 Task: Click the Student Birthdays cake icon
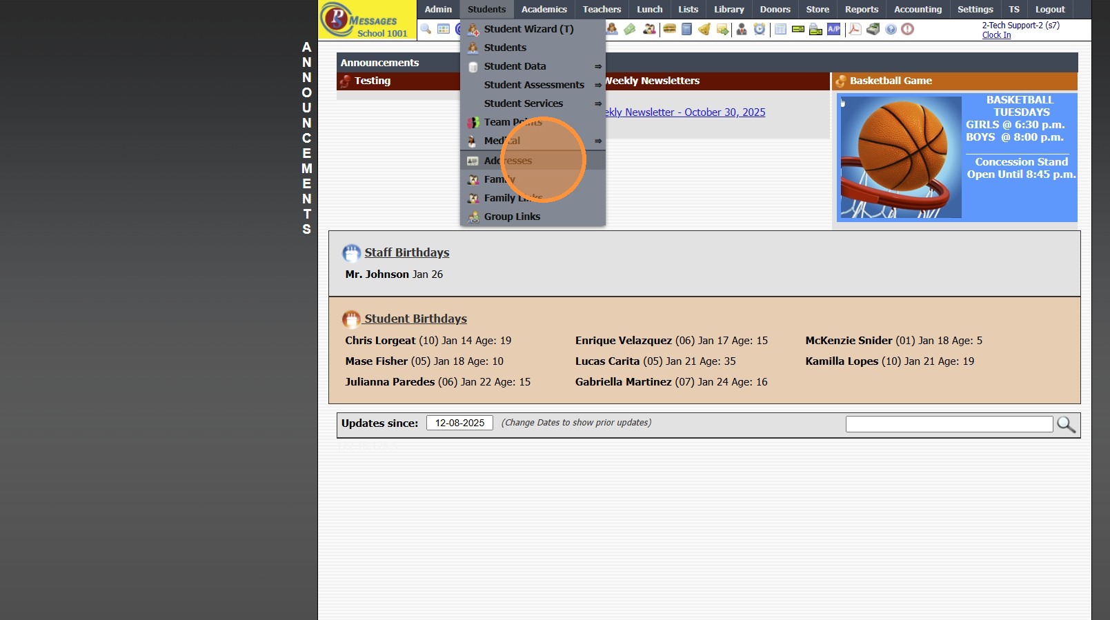[x=351, y=319]
